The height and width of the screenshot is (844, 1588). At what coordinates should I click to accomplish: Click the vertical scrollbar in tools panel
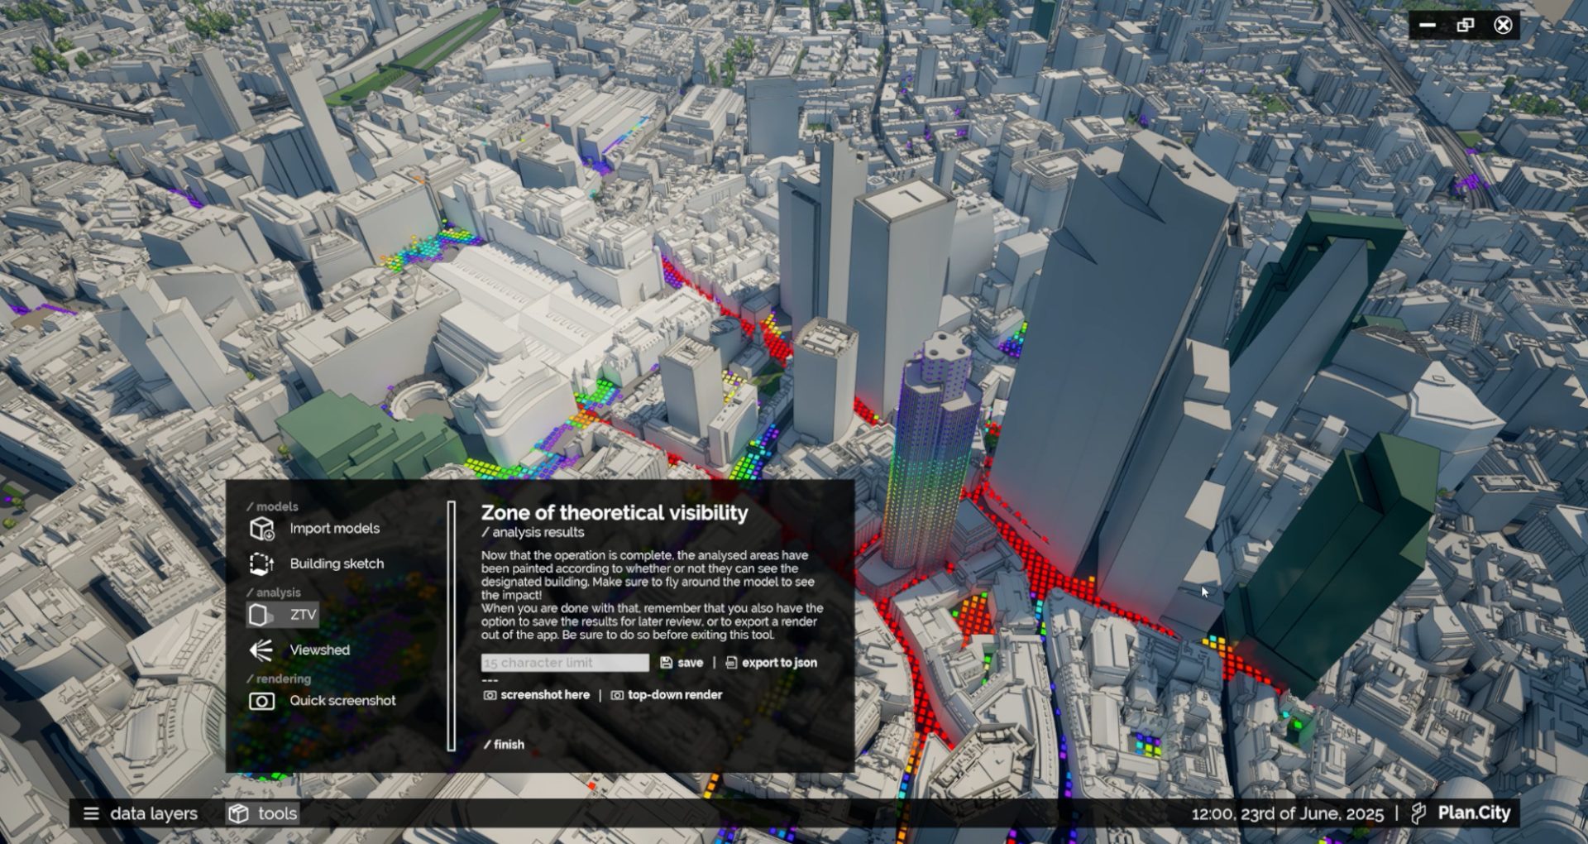point(452,626)
